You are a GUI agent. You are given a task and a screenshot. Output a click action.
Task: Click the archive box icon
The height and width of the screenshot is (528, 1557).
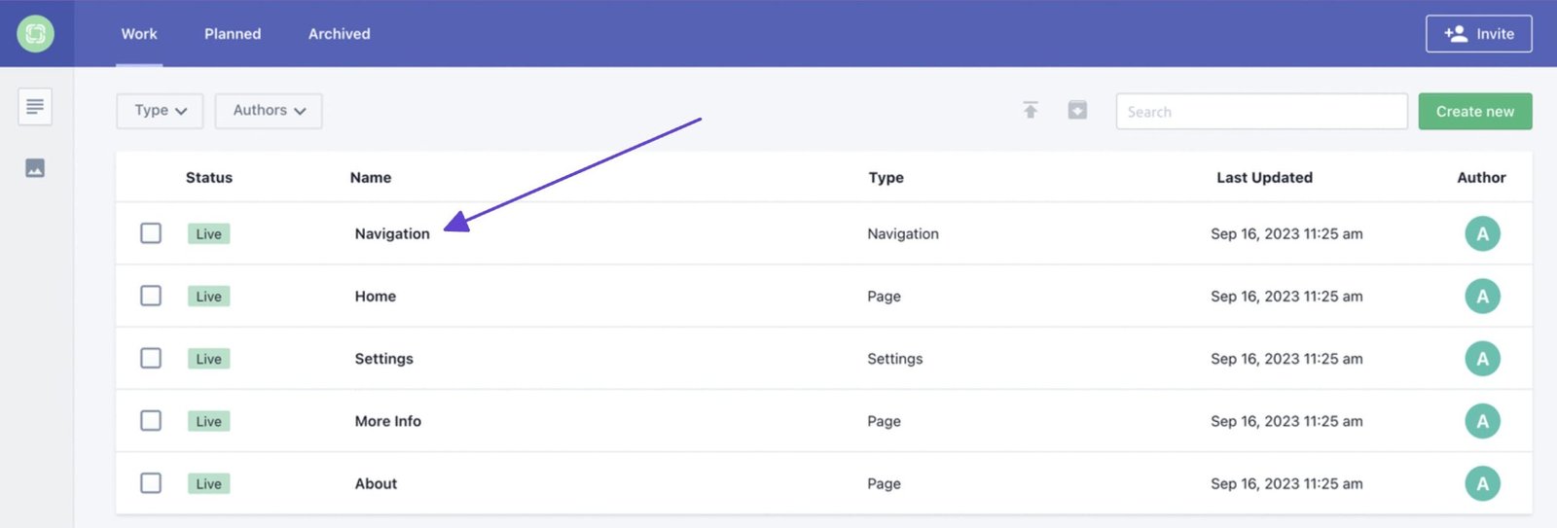pyautogui.click(x=1077, y=111)
